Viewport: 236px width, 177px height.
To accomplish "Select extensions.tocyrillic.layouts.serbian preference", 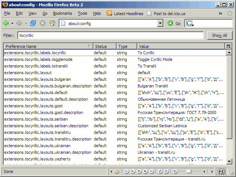I will 115,119.
